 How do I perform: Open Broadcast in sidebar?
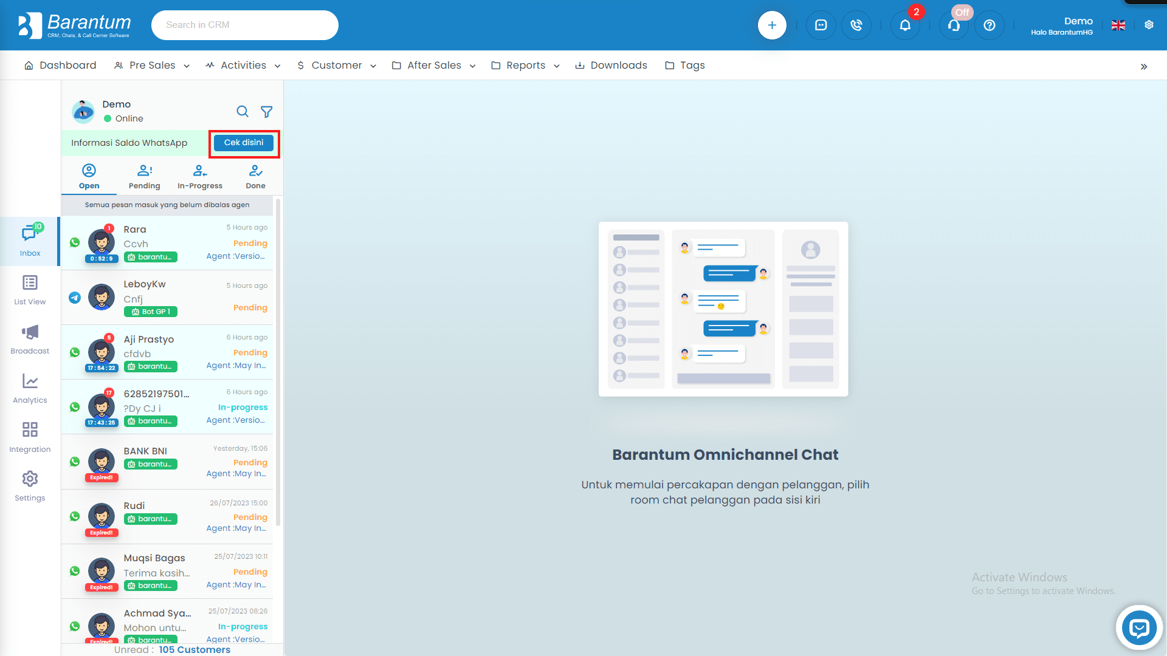30,339
